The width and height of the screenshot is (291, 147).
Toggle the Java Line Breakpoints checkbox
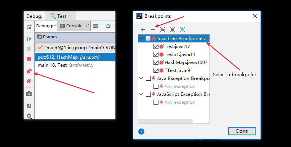coord(148,39)
